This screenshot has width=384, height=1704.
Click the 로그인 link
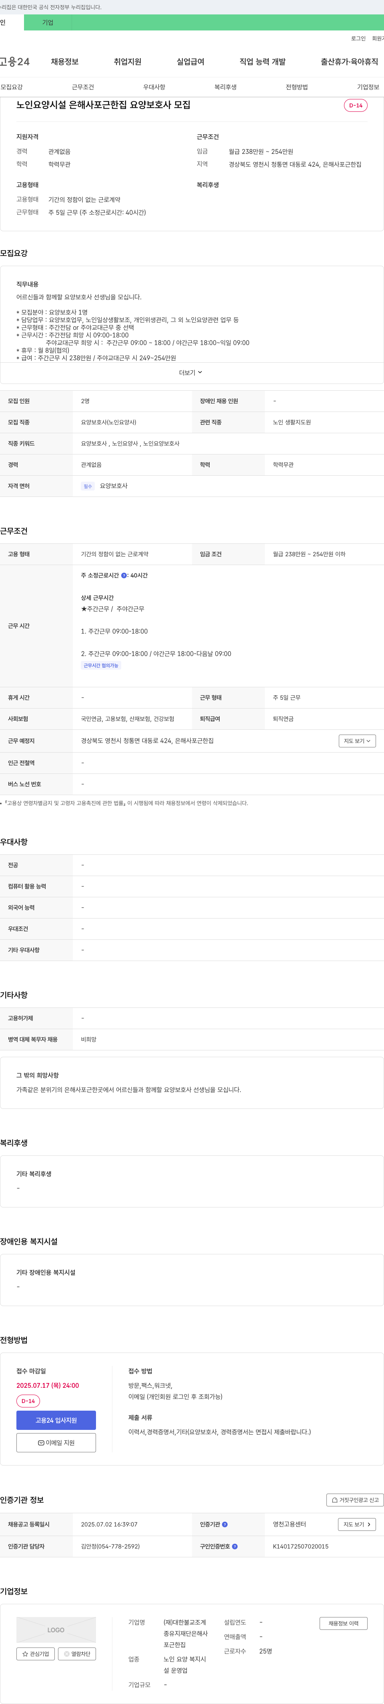click(358, 38)
